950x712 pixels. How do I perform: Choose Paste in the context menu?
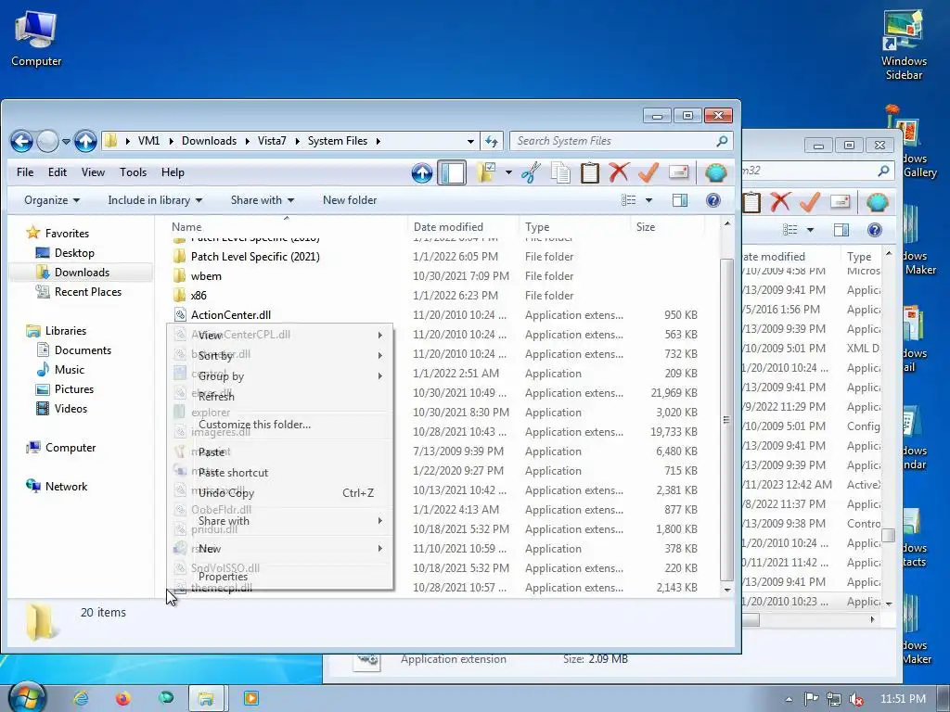[280, 452]
